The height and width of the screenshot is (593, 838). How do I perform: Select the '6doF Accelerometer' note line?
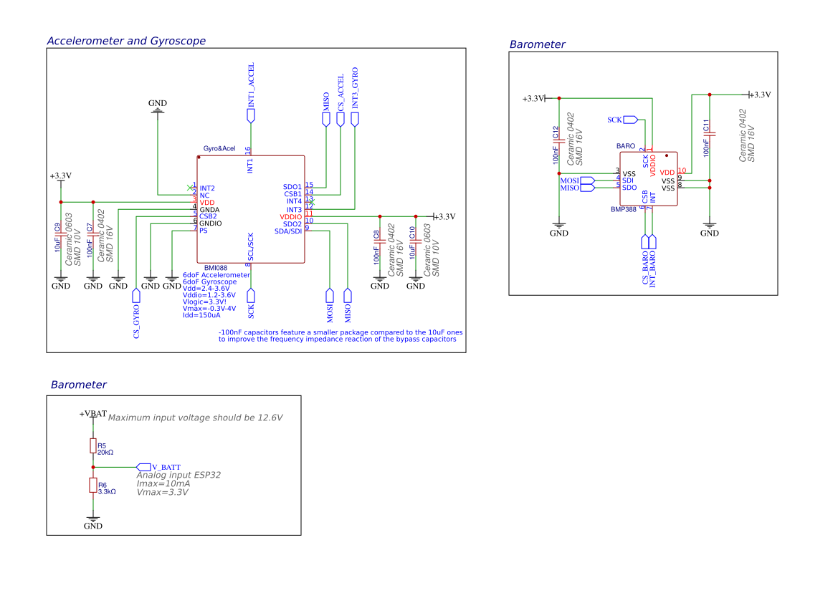(216, 275)
